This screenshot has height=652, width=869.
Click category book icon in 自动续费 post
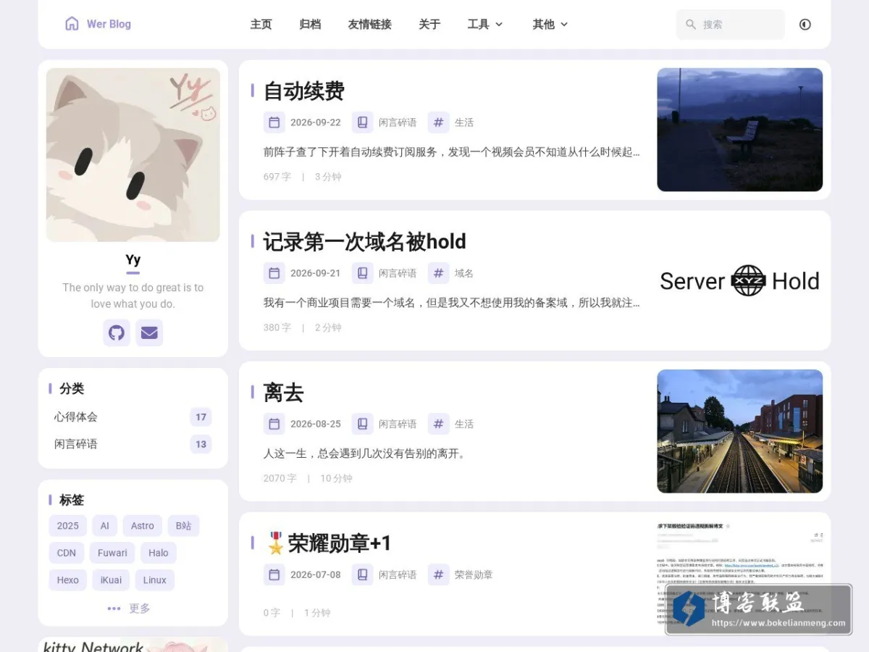(363, 122)
